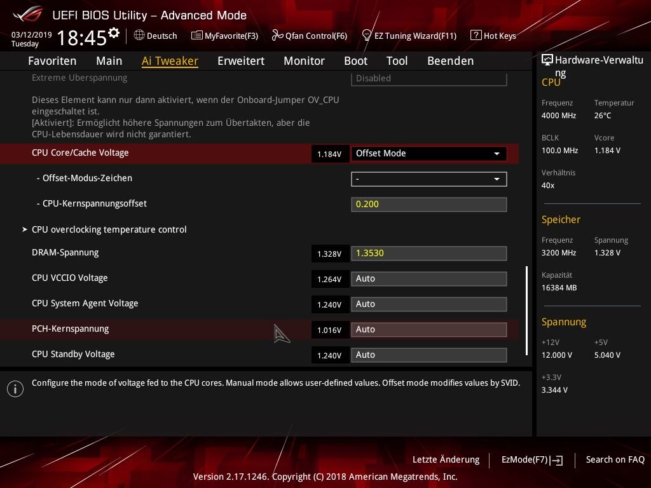Click the CPU Standby Voltage Auto field
651x488 pixels.
(429, 355)
